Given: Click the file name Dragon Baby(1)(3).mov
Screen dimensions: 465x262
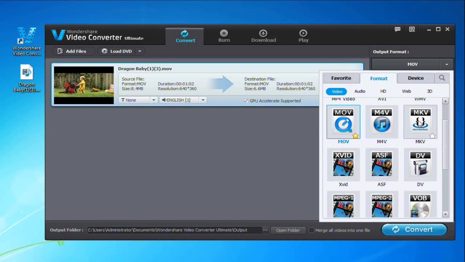Looking at the screenshot, I should (145, 68).
